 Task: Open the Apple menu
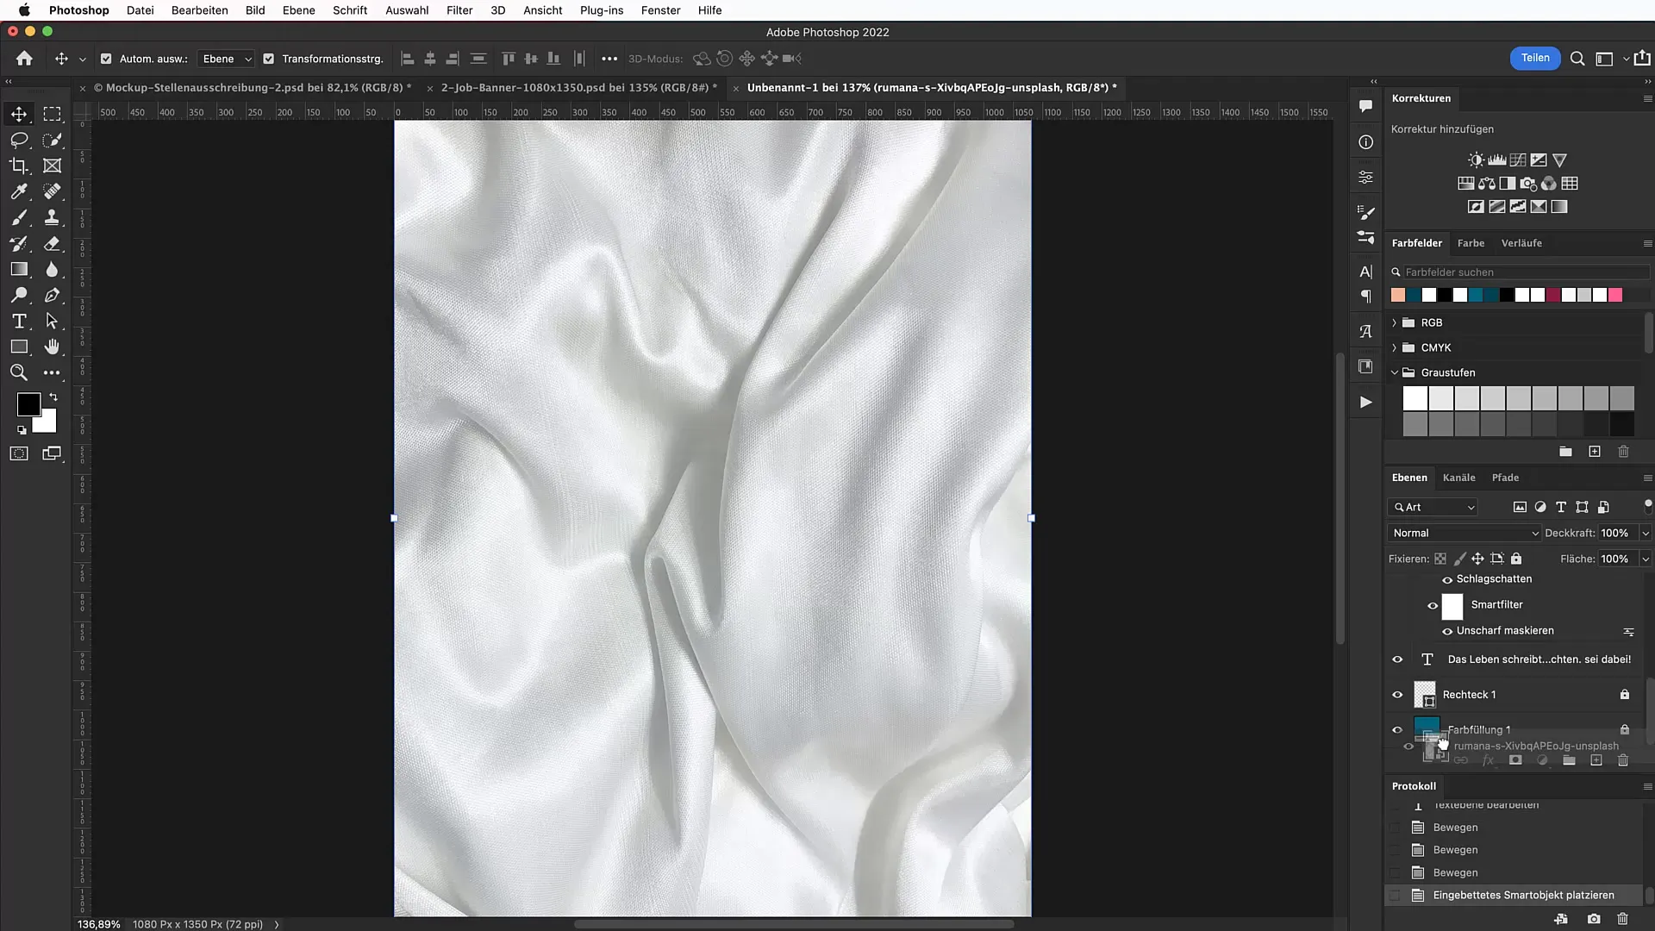24,10
